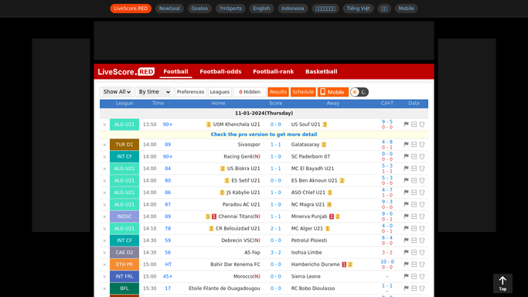Click the SC Paderborn 07 team name
Viewport: 528px width, 297px height.
tap(311, 156)
